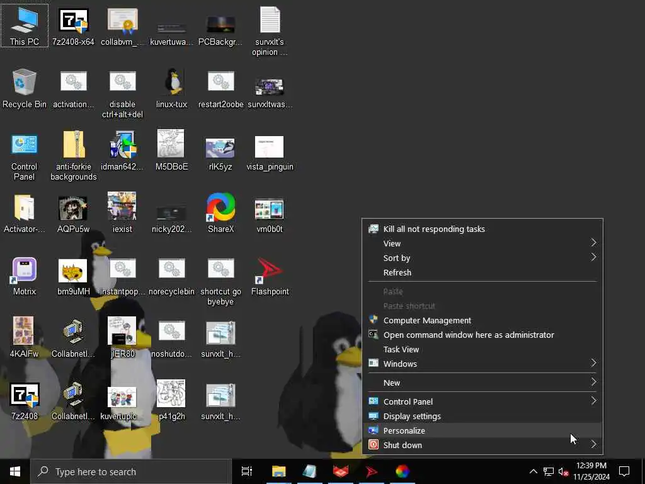Click the muted volume icon in tray

[x=564, y=471]
